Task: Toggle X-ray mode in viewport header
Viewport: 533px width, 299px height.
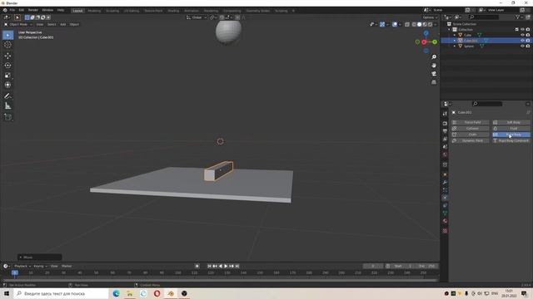Action: pyautogui.click(x=407, y=24)
